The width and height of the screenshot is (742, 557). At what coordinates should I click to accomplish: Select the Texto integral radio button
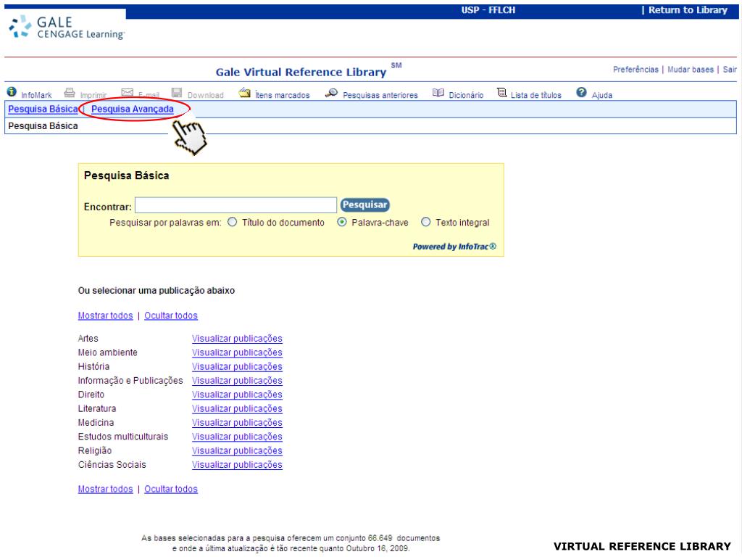pos(426,222)
